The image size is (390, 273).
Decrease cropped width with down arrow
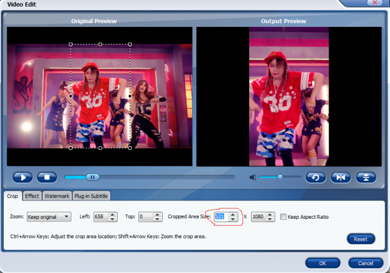(x=233, y=219)
